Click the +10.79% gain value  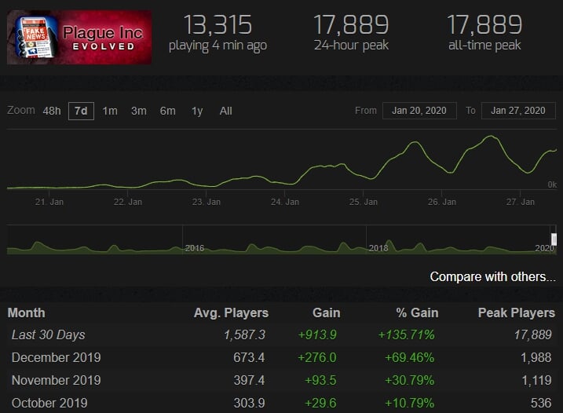point(409,403)
